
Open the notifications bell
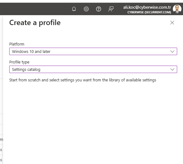tap(74, 9)
